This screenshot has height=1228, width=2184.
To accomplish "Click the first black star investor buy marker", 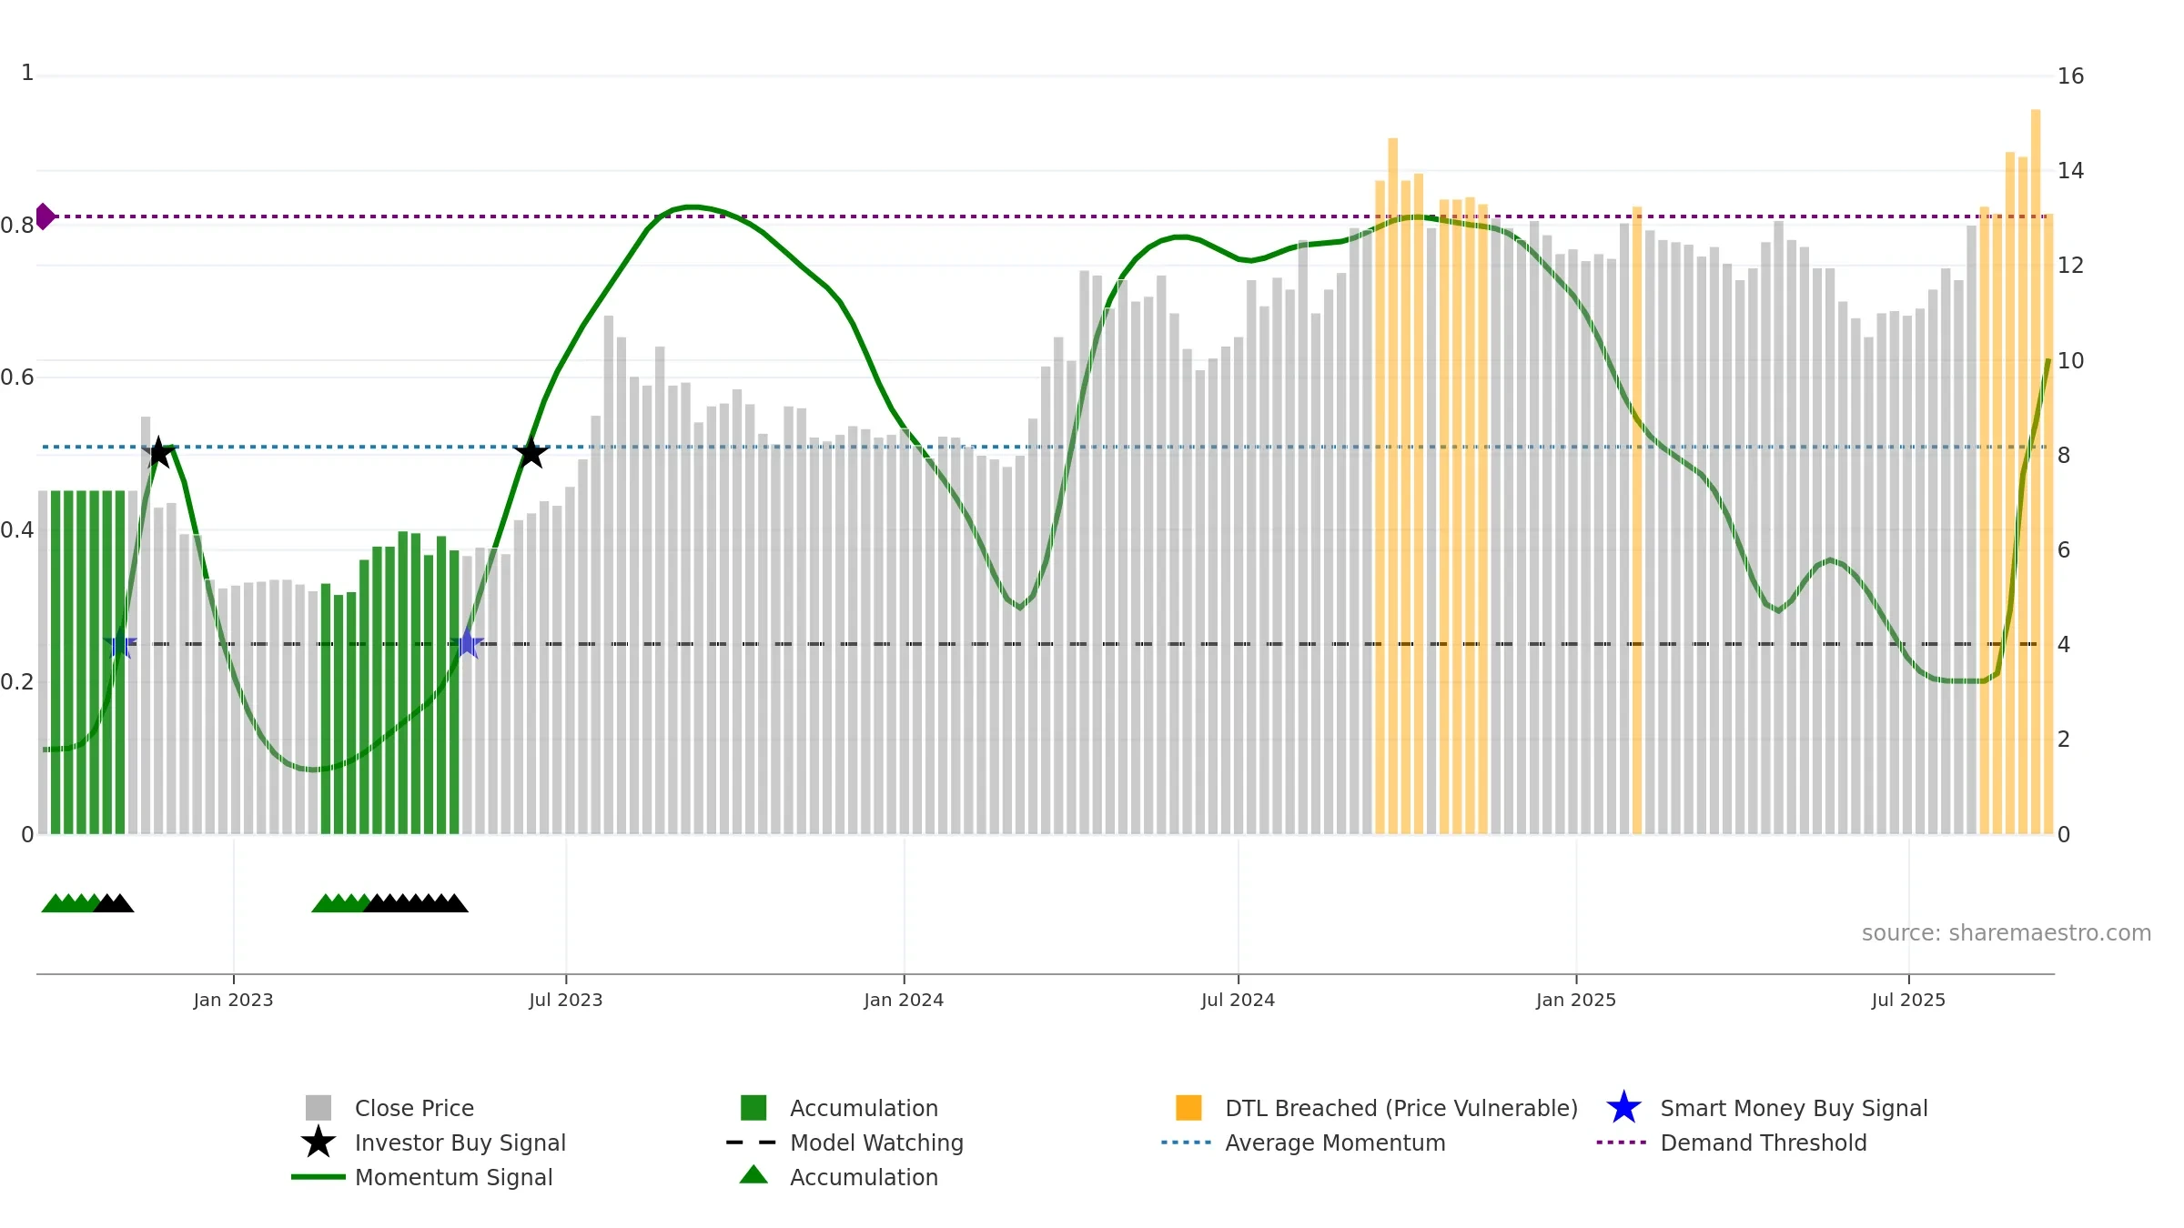I will (x=158, y=452).
